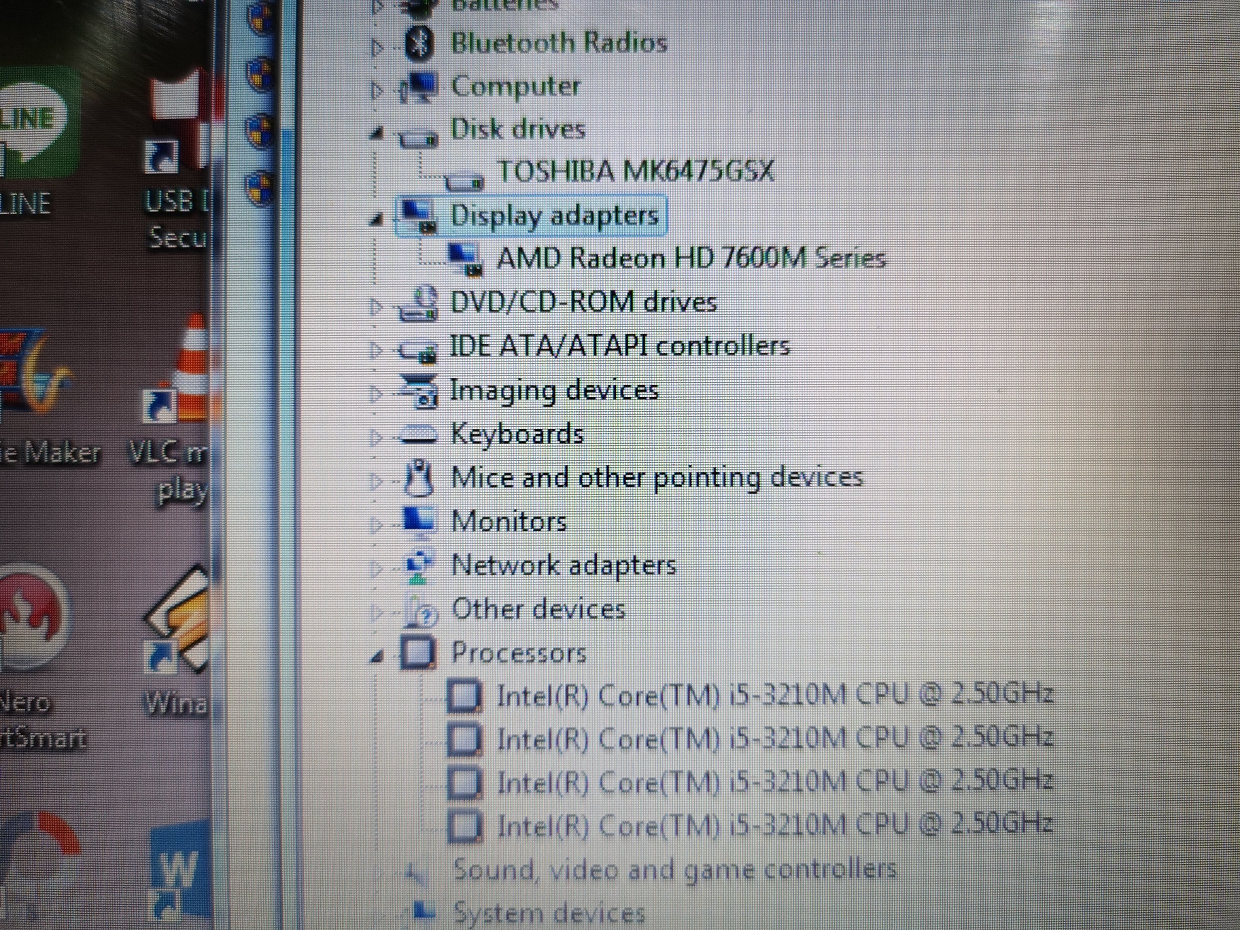Select the Bluetooth Radios device icon
The width and height of the screenshot is (1240, 930).
[x=421, y=42]
